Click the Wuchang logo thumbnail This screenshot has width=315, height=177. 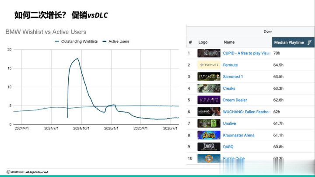click(209, 112)
